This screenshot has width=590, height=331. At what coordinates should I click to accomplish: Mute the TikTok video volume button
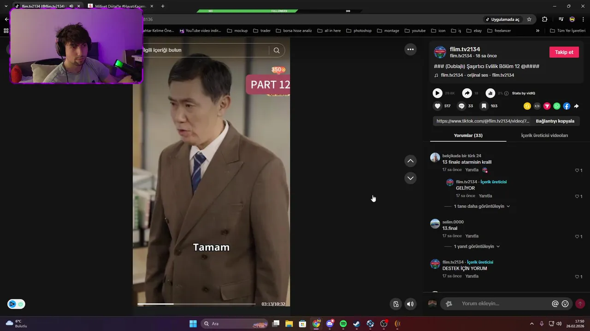click(x=410, y=304)
